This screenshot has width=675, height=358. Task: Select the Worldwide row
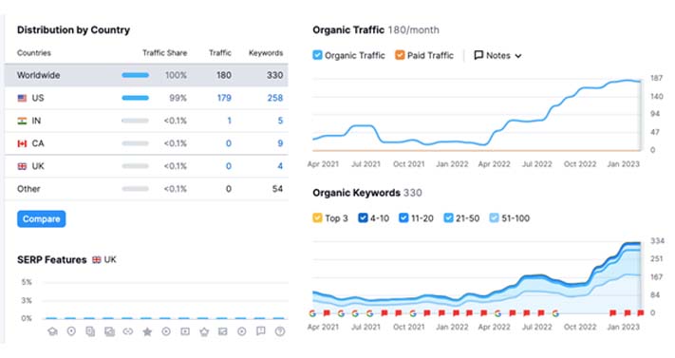(x=146, y=75)
